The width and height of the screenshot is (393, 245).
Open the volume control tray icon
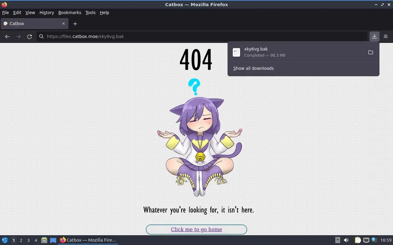coord(346,240)
